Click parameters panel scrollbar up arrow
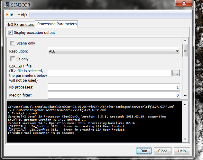Screen dimensions: 203x160 click(x=185, y=41)
